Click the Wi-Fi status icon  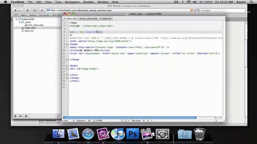[x=189, y=2]
